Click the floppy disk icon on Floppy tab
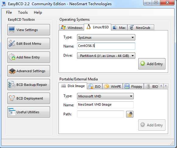 click(127, 86)
